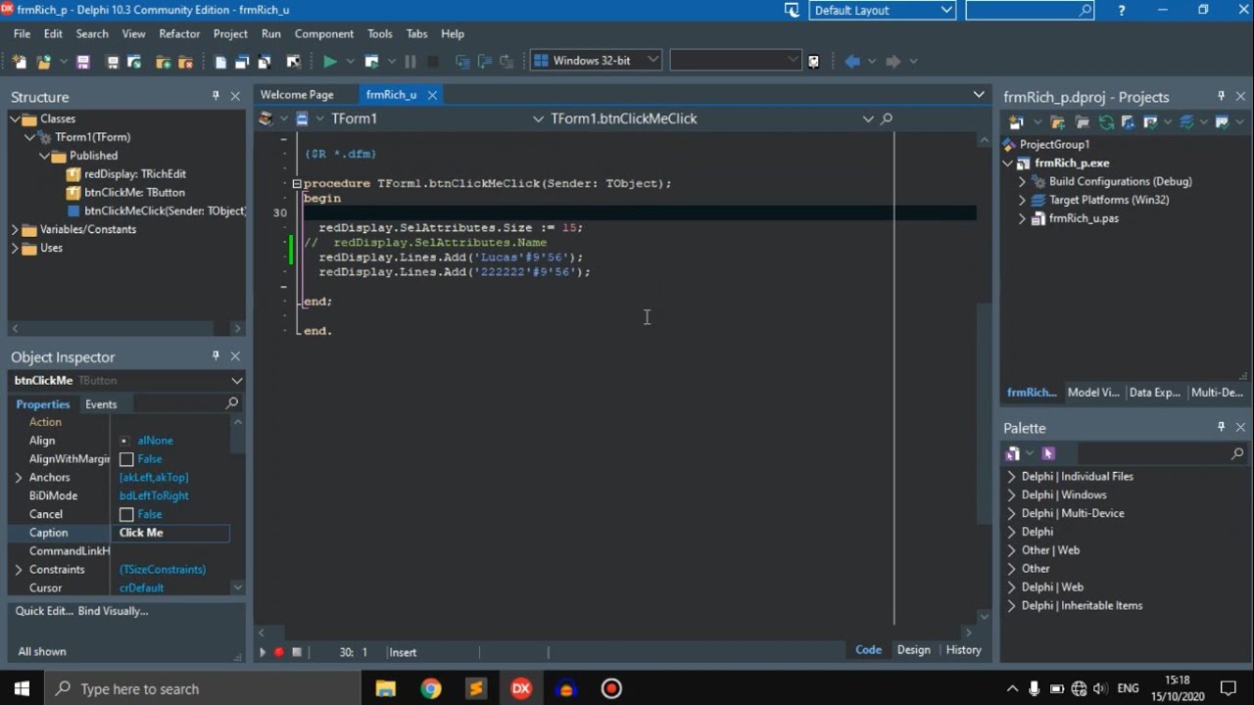Open the Refactor menu

click(x=179, y=33)
